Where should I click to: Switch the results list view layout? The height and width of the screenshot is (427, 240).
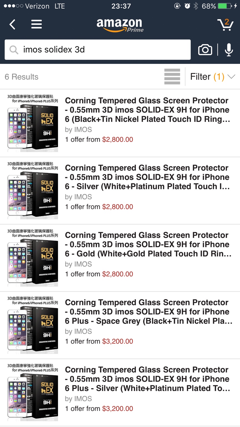172,76
